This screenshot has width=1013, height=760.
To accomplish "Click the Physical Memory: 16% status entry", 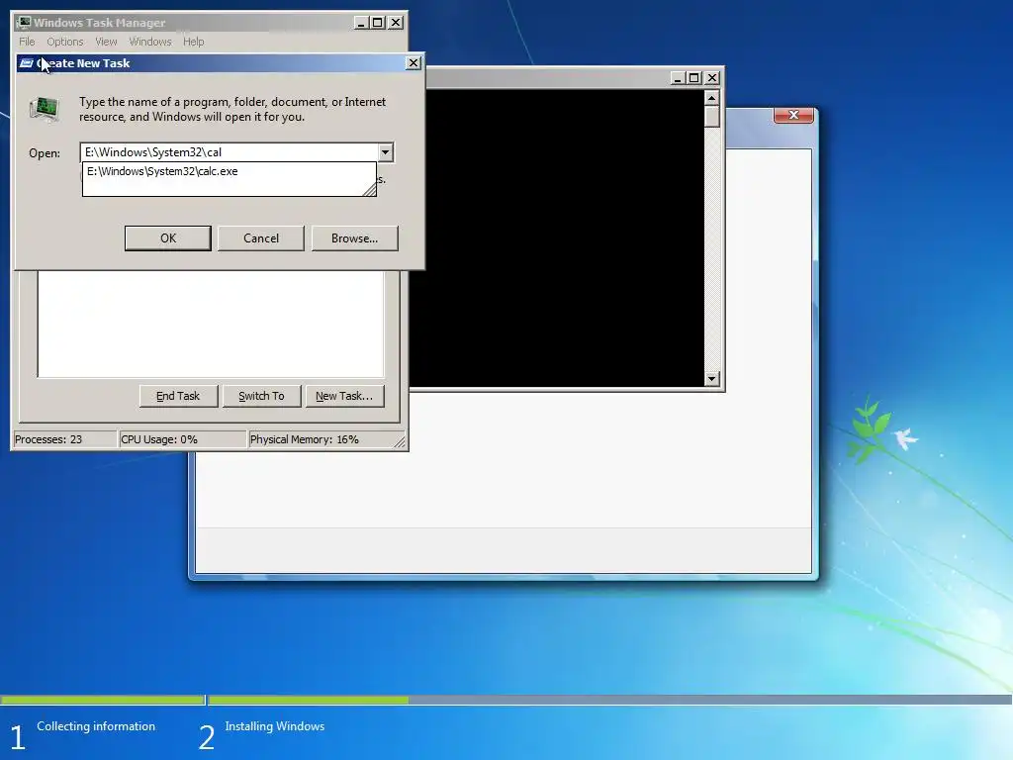I will pyautogui.click(x=322, y=439).
